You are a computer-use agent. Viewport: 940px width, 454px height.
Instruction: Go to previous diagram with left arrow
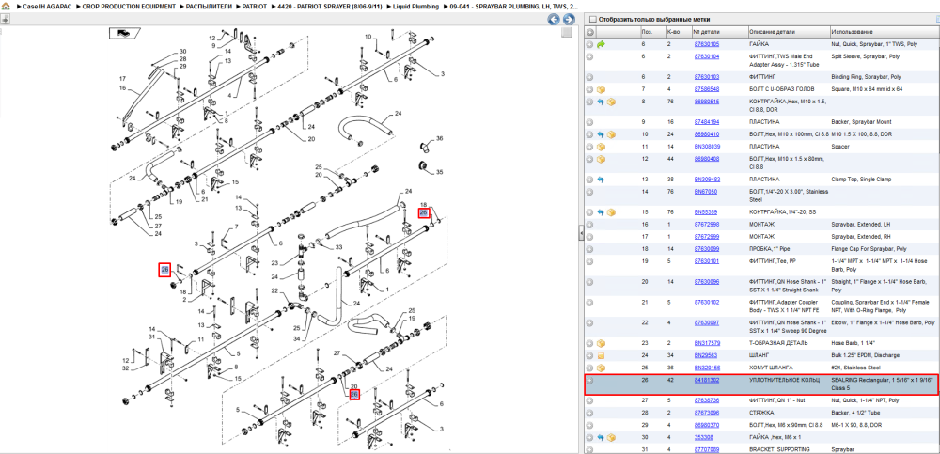pyautogui.click(x=554, y=19)
